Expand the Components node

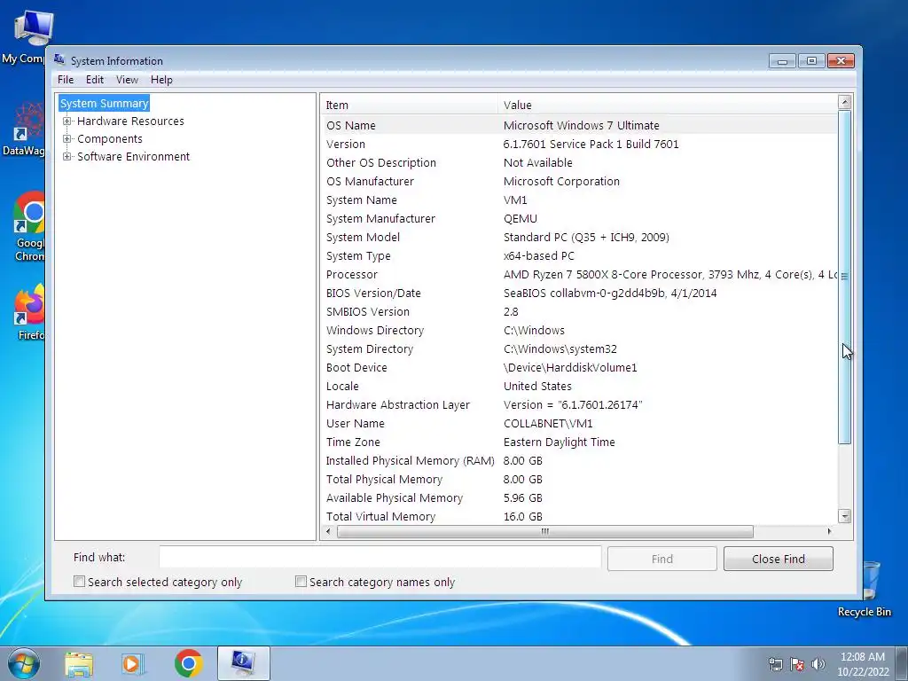pos(67,139)
